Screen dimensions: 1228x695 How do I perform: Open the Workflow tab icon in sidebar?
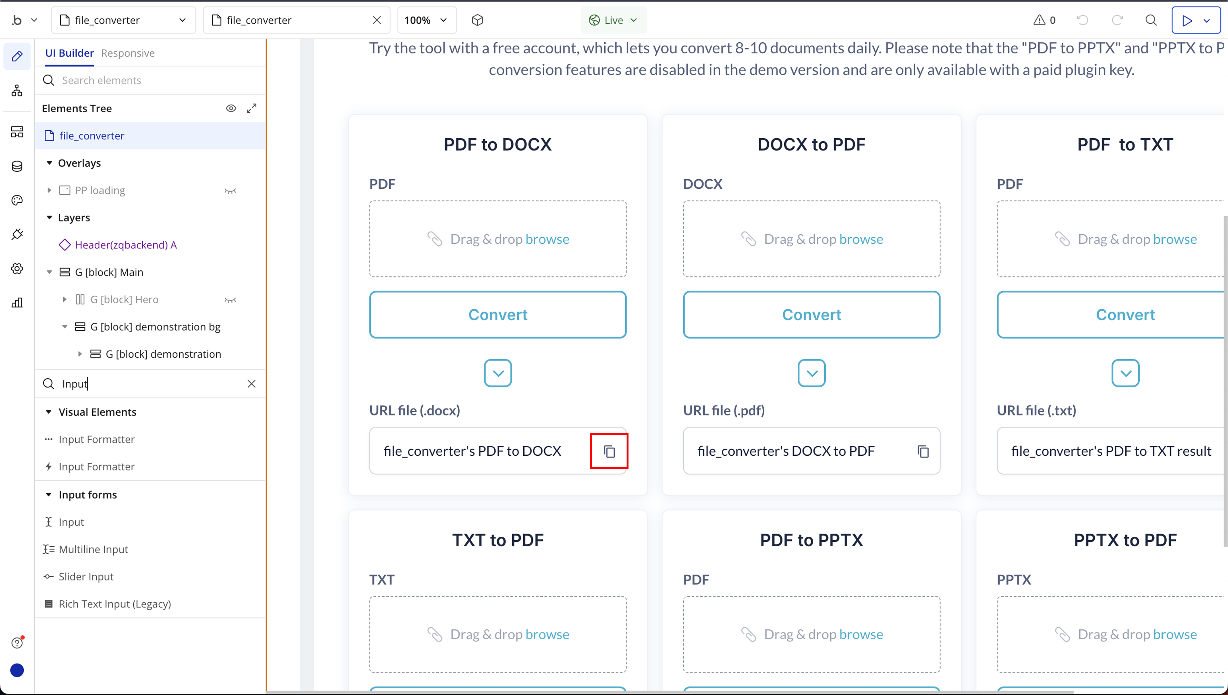17,91
